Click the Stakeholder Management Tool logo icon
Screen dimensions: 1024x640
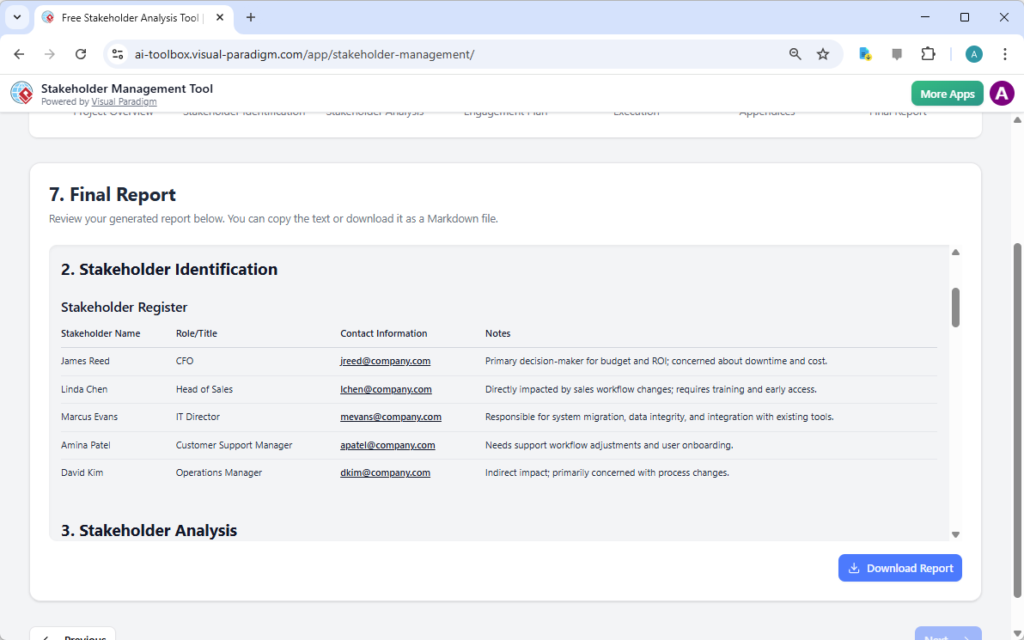tap(21, 93)
